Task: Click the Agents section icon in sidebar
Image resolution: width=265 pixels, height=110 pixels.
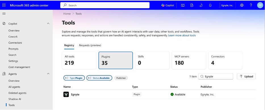Action: [x=4, y=74]
